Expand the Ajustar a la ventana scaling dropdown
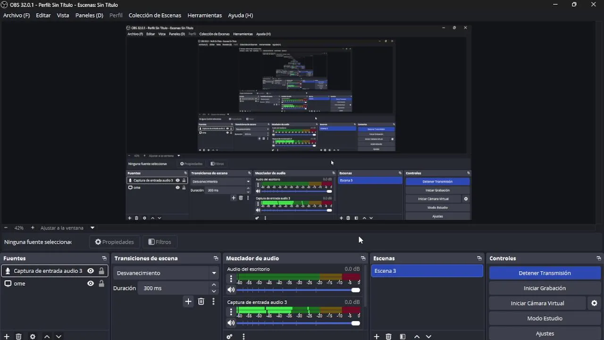604x340 pixels. click(x=92, y=228)
